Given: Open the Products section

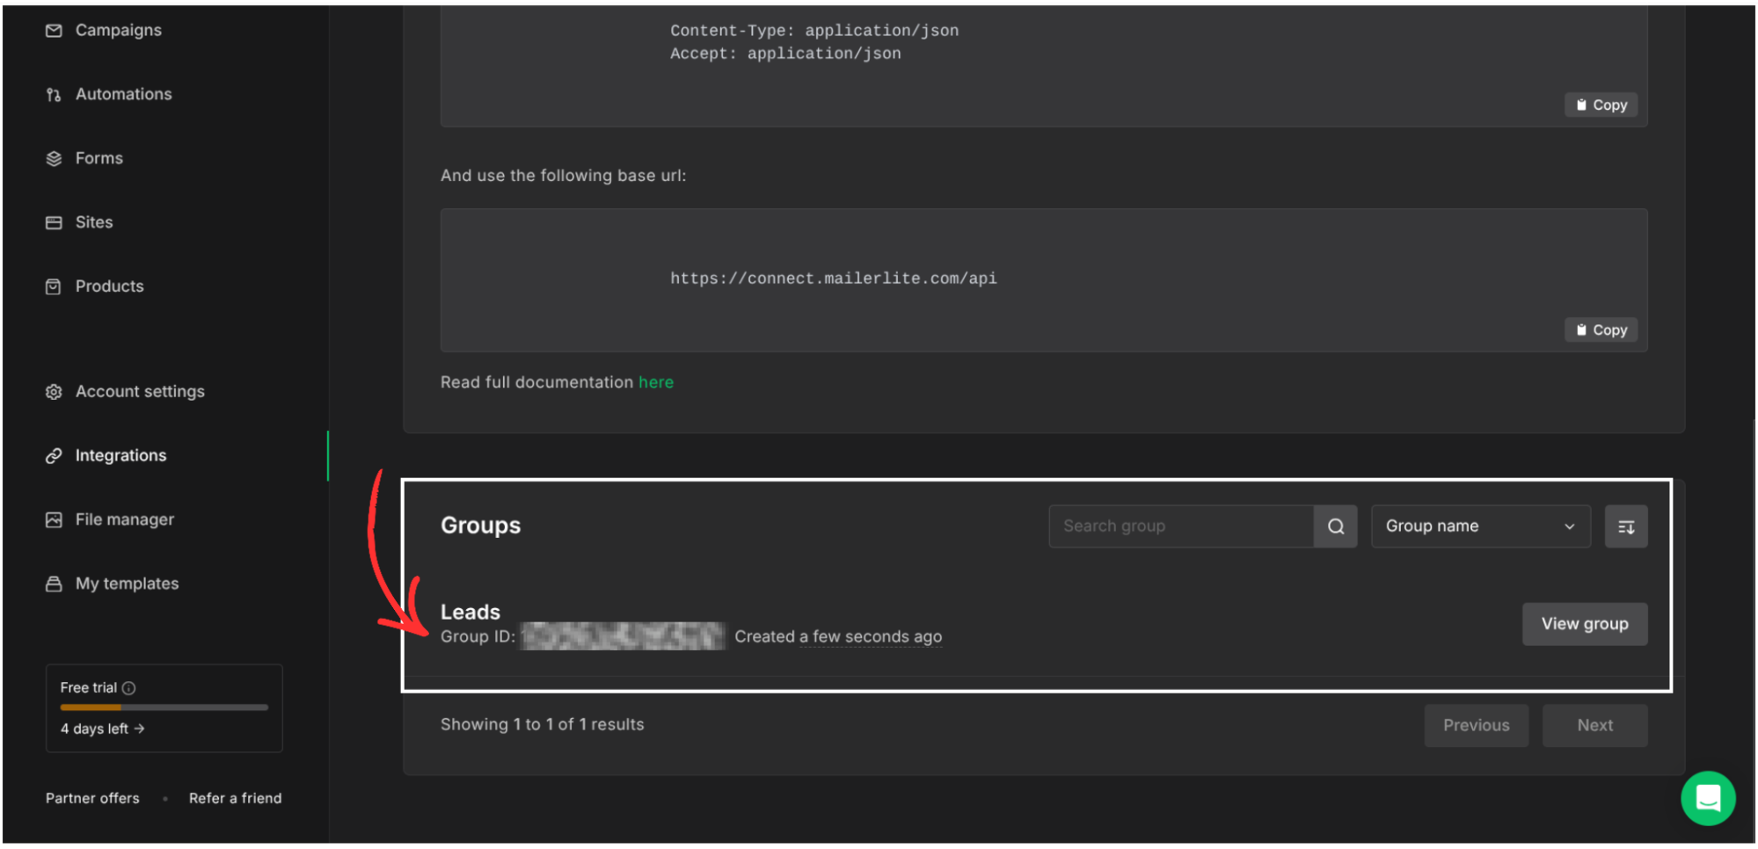Looking at the screenshot, I should pos(109,286).
